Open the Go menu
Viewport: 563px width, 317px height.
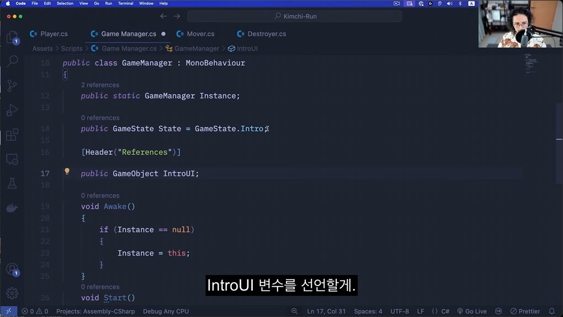point(96,3)
